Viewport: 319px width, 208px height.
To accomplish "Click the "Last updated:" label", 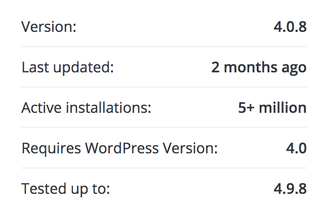I will point(68,67).
